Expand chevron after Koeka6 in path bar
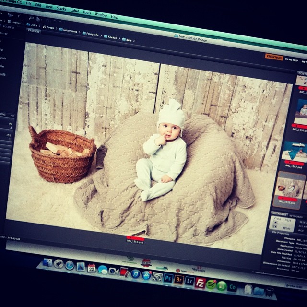This screenshot has width=307, height=307. 119,38
